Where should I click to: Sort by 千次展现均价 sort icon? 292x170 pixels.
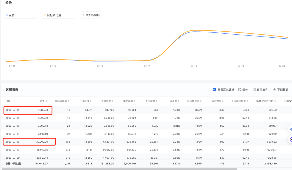tap(248, 101)
